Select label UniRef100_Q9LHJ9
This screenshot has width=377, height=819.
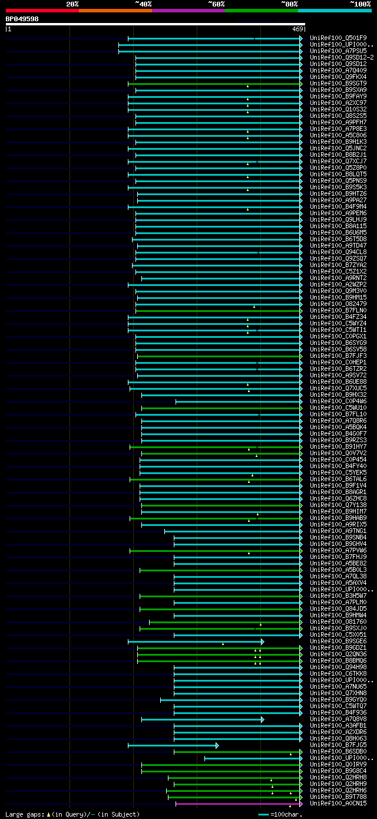coord(338,219)
